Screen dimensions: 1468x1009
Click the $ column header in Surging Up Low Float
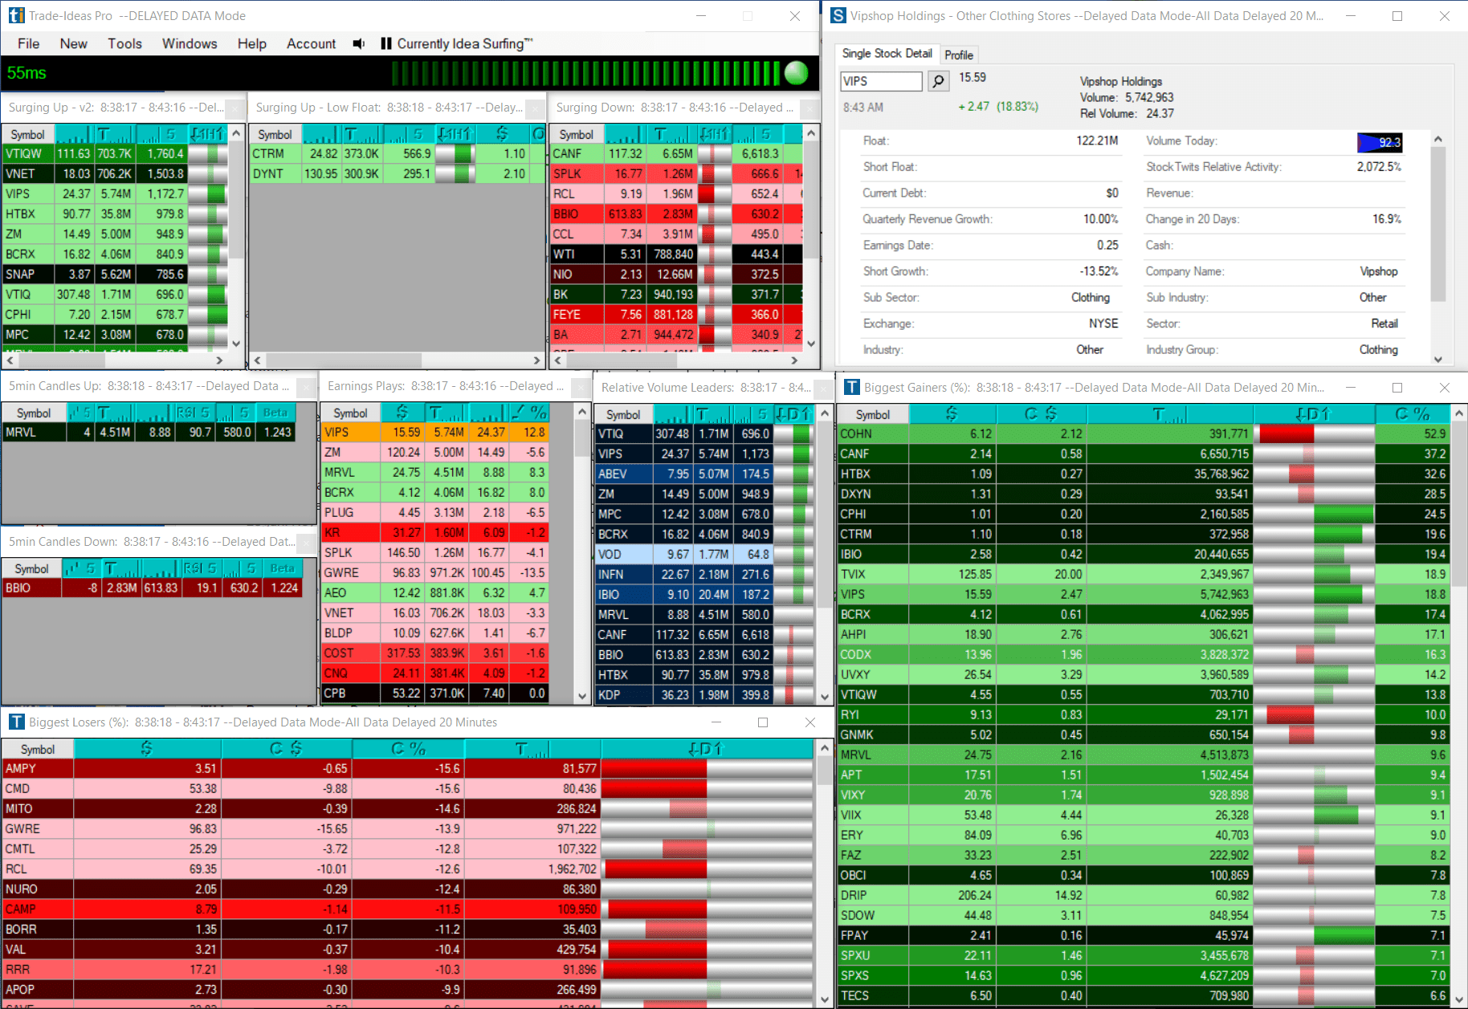(503, 134)
